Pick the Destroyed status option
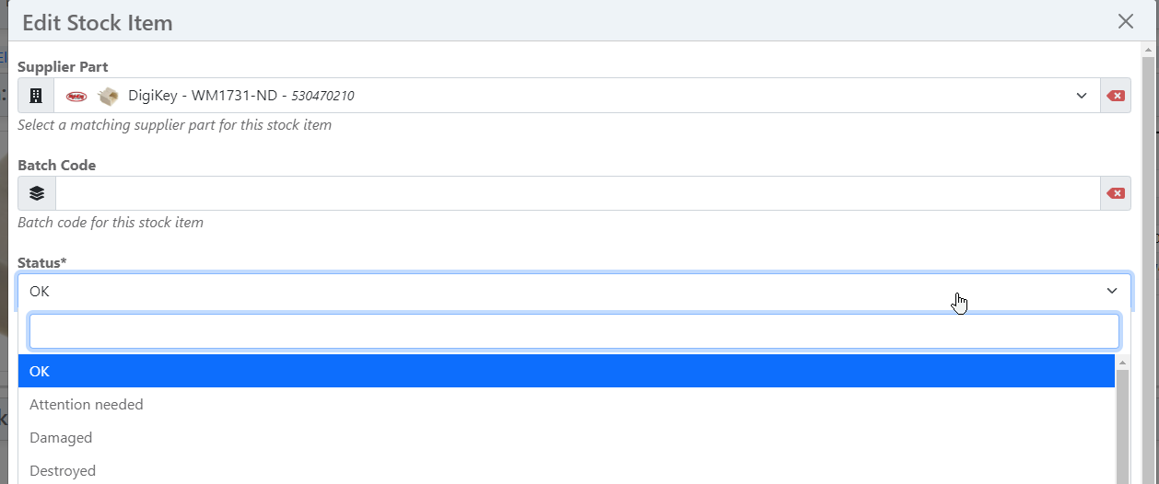Screen dimensions: 1159x484 pos(567,470)
